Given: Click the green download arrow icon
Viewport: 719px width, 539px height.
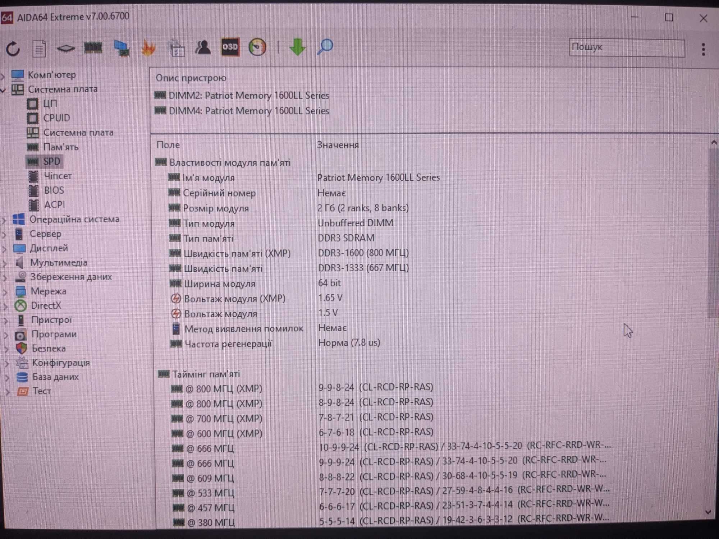Looking at the screenshot, I should pyautogui.click(x=297, y=47).
